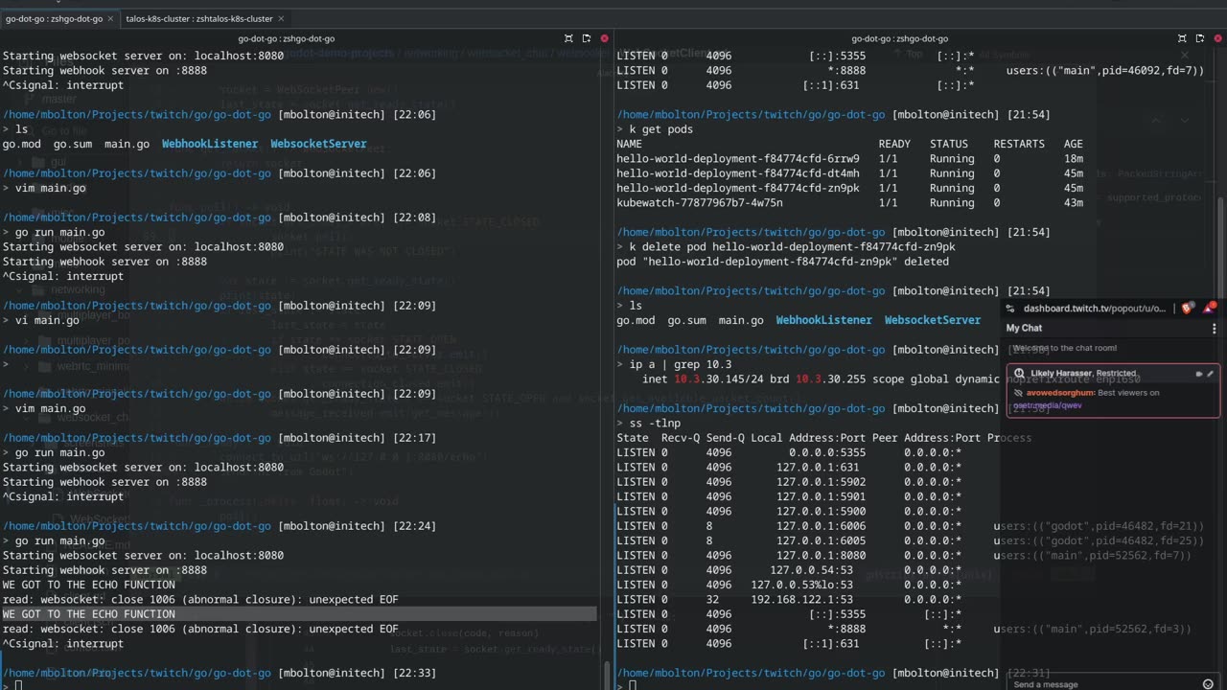Viewport: 1227px width, 690px height.
Task: Click pencil edit icon on flagged message
Action: [x=1210, y=374]
